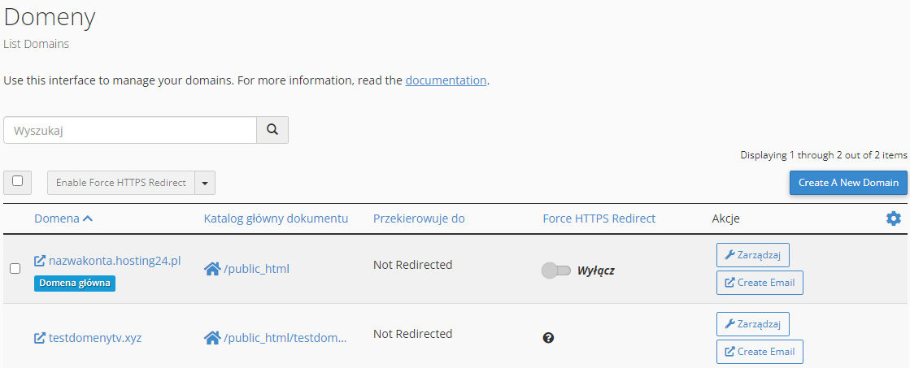Viewport: 910px width, 368px height.
Task: Expand the Enable Force HTTPS Redirect dropdown arrow
Action: [x=205, y=183]
